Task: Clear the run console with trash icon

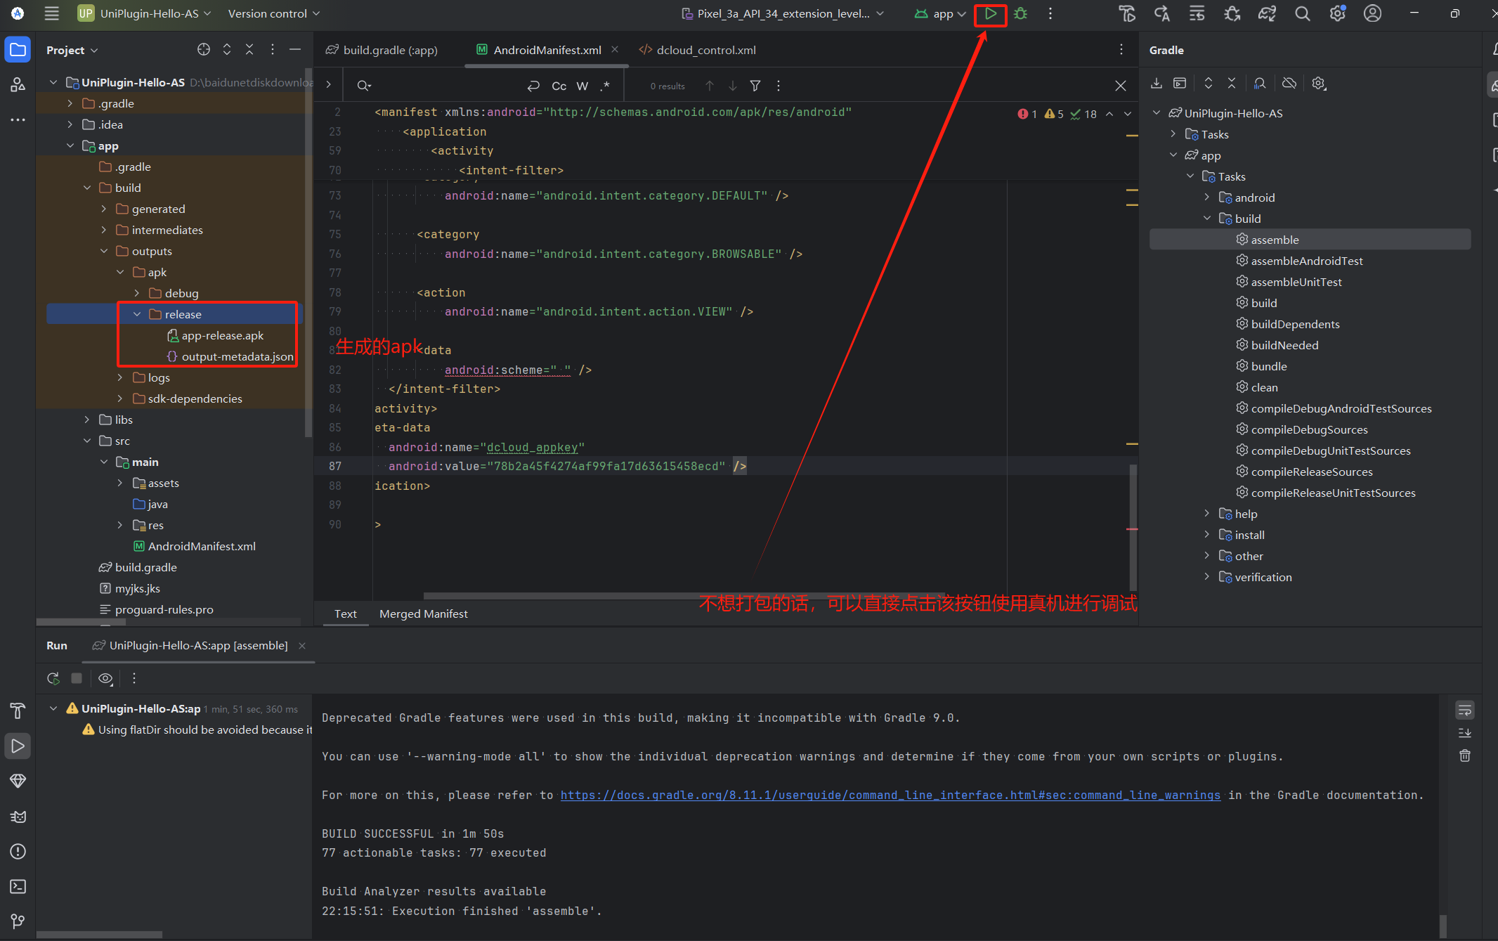Action: click(x=1465, y=755)
